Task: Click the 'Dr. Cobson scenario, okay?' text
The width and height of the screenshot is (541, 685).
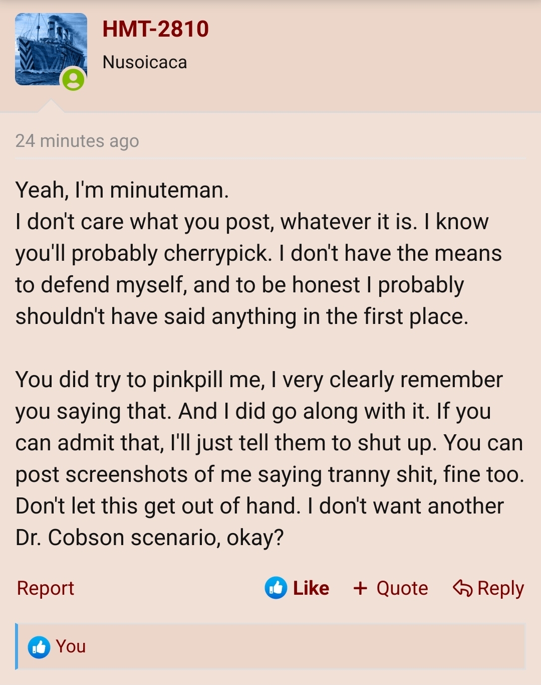Action: 150,538
